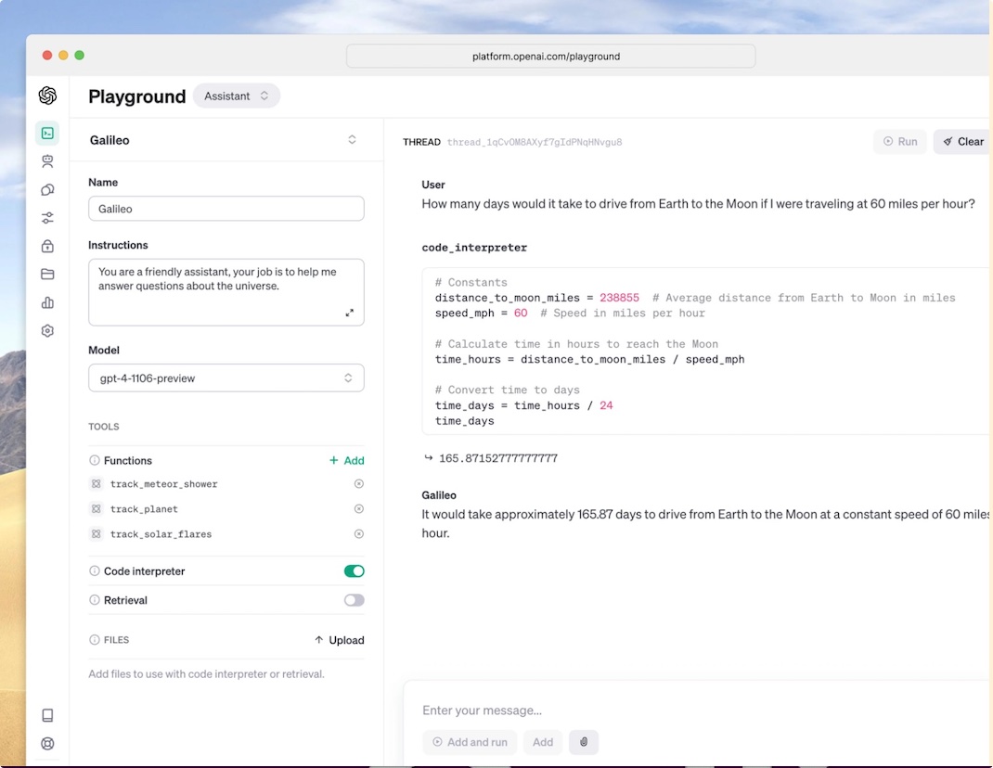The height and width of the screenshot is (768, 993).
Task: Click the Upload files button
Action: [x=340, y=640]
